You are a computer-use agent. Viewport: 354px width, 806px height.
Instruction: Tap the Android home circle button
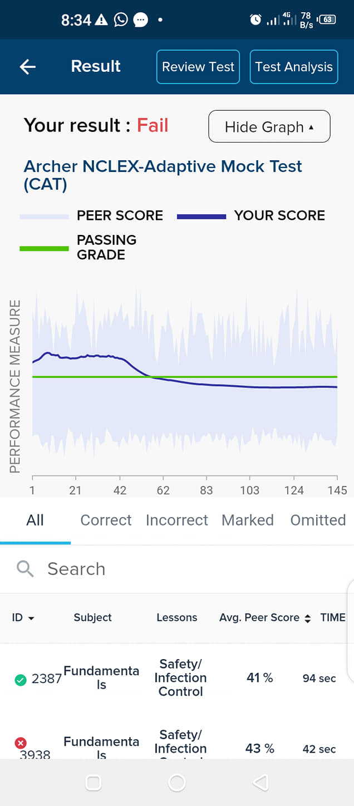(x=177, y=783)
